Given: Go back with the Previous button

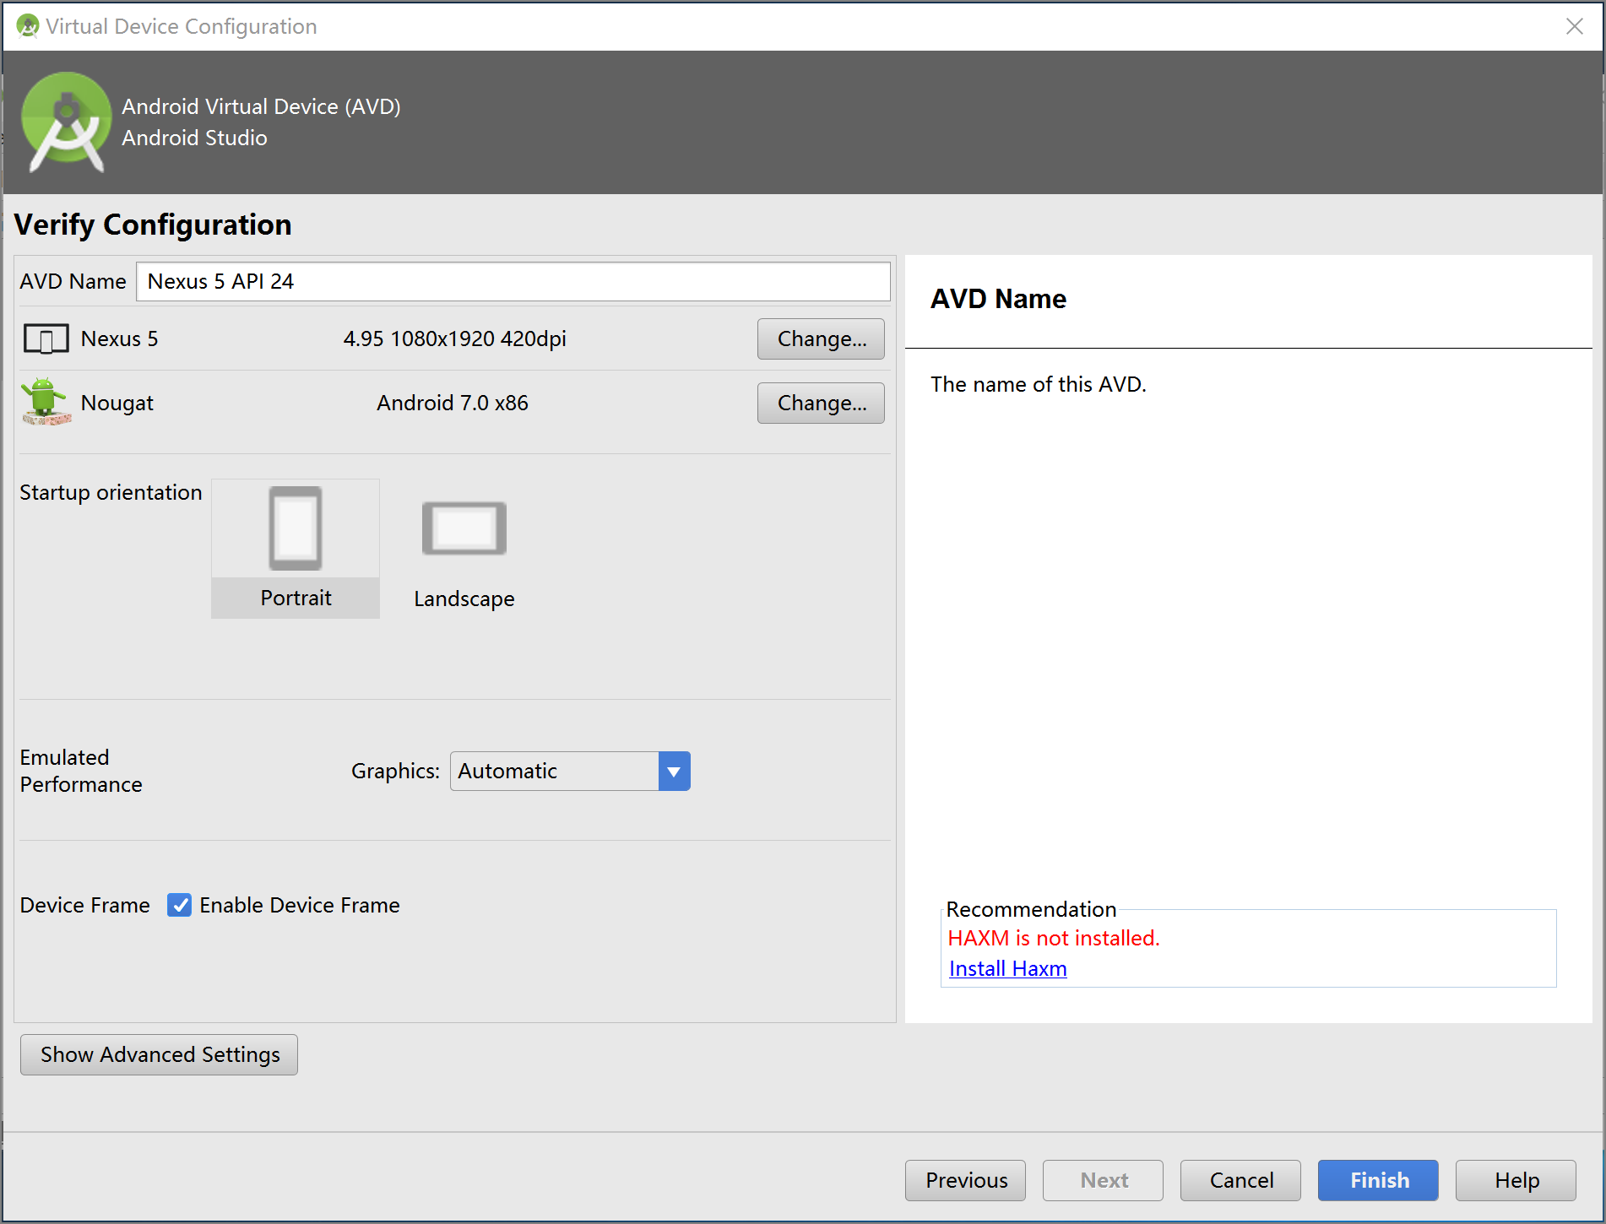Looking at the screenshot, I should (x=965, y=1180).
